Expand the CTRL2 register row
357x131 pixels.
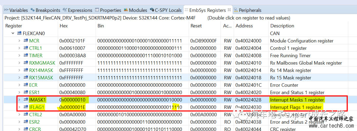pos(20,115)
